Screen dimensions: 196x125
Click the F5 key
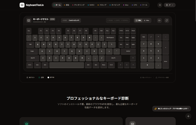68,31
